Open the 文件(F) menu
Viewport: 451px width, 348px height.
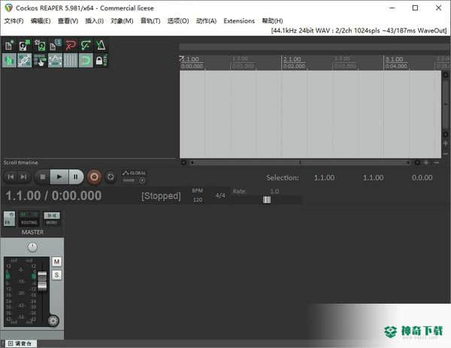(14, 21)
